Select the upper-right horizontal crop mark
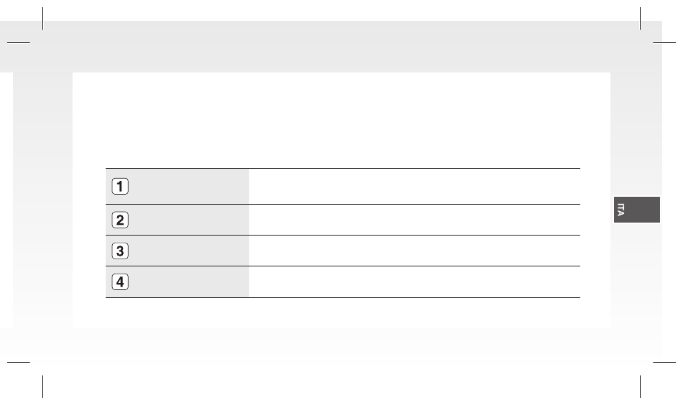 coord(664,42)
